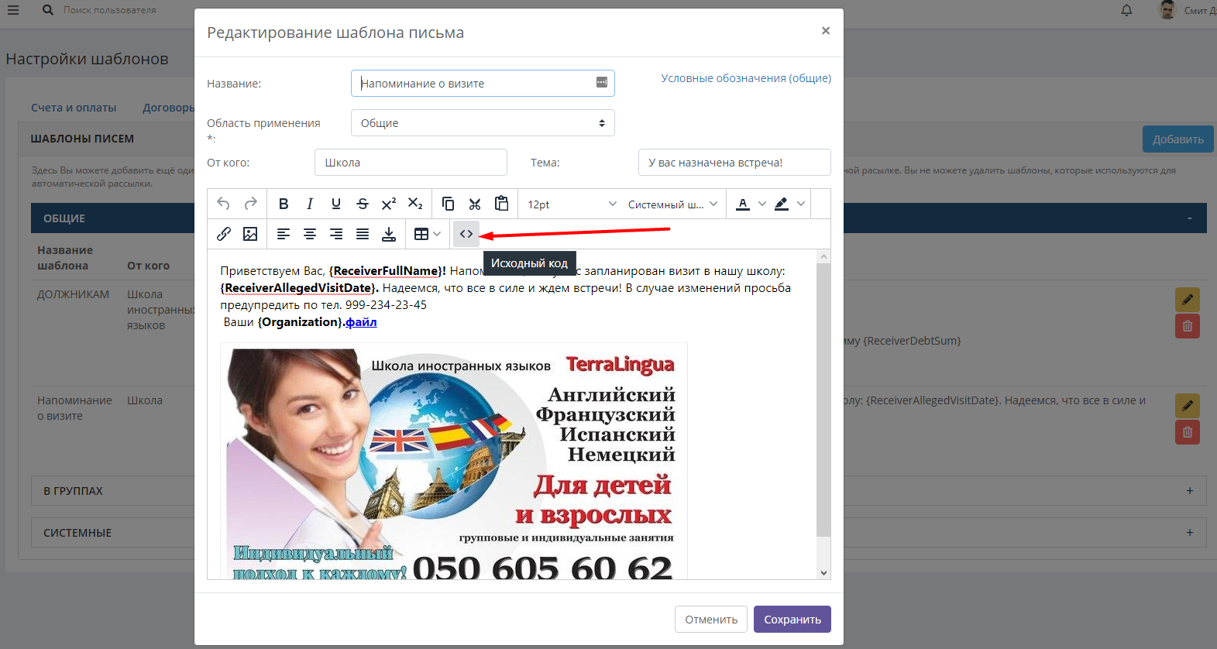Screen dimensions: 1217x649
Task: Click the Напоминание о визите table cell
Action: pyautogui.click(x=74, y=408)
